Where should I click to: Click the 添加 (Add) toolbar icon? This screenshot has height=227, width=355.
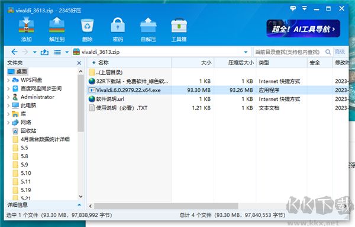tap(26, 29)
